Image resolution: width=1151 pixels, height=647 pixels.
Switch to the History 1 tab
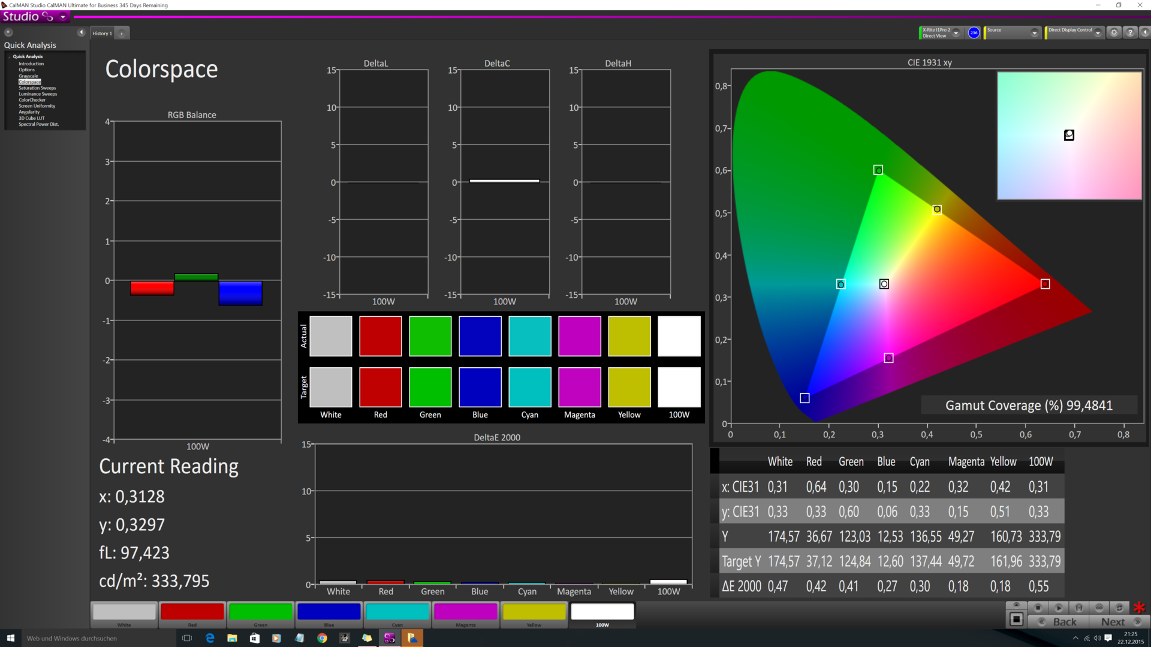(101, 34)
